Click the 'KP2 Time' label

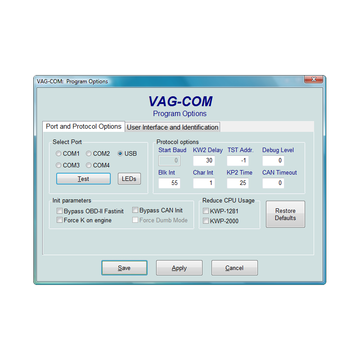[239, 173]
